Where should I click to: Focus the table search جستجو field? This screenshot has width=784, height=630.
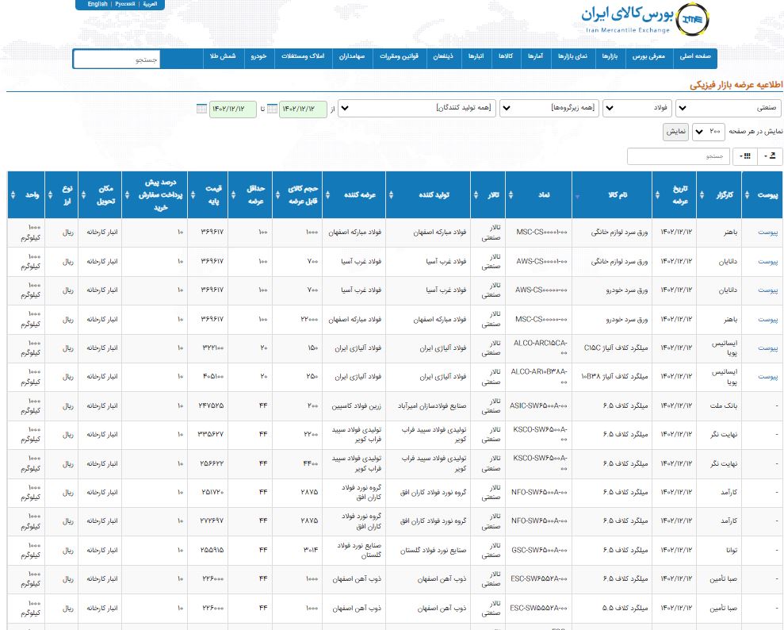[679, 156]
